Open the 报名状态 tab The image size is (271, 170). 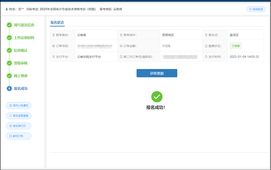57,22
